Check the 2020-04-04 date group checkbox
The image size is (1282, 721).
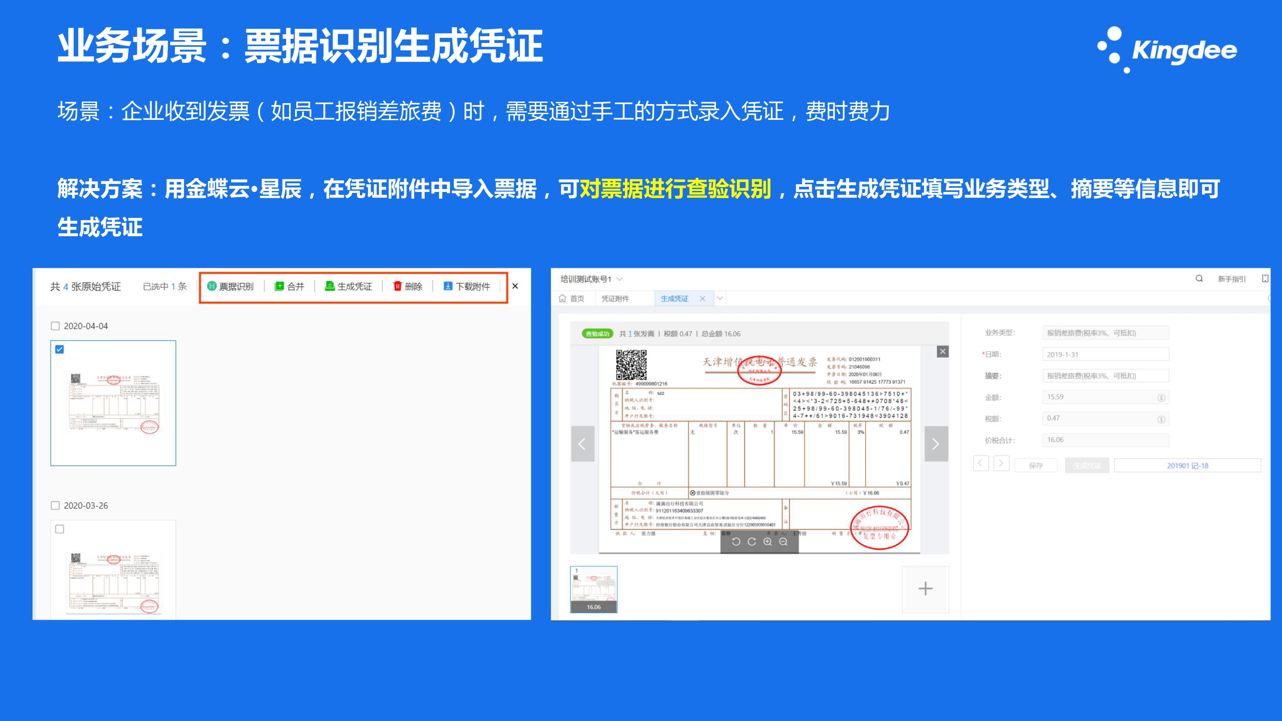click(x=55, y=326)
